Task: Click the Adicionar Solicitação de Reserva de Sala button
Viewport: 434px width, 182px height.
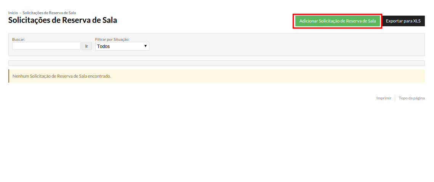Action: point(337,21)
